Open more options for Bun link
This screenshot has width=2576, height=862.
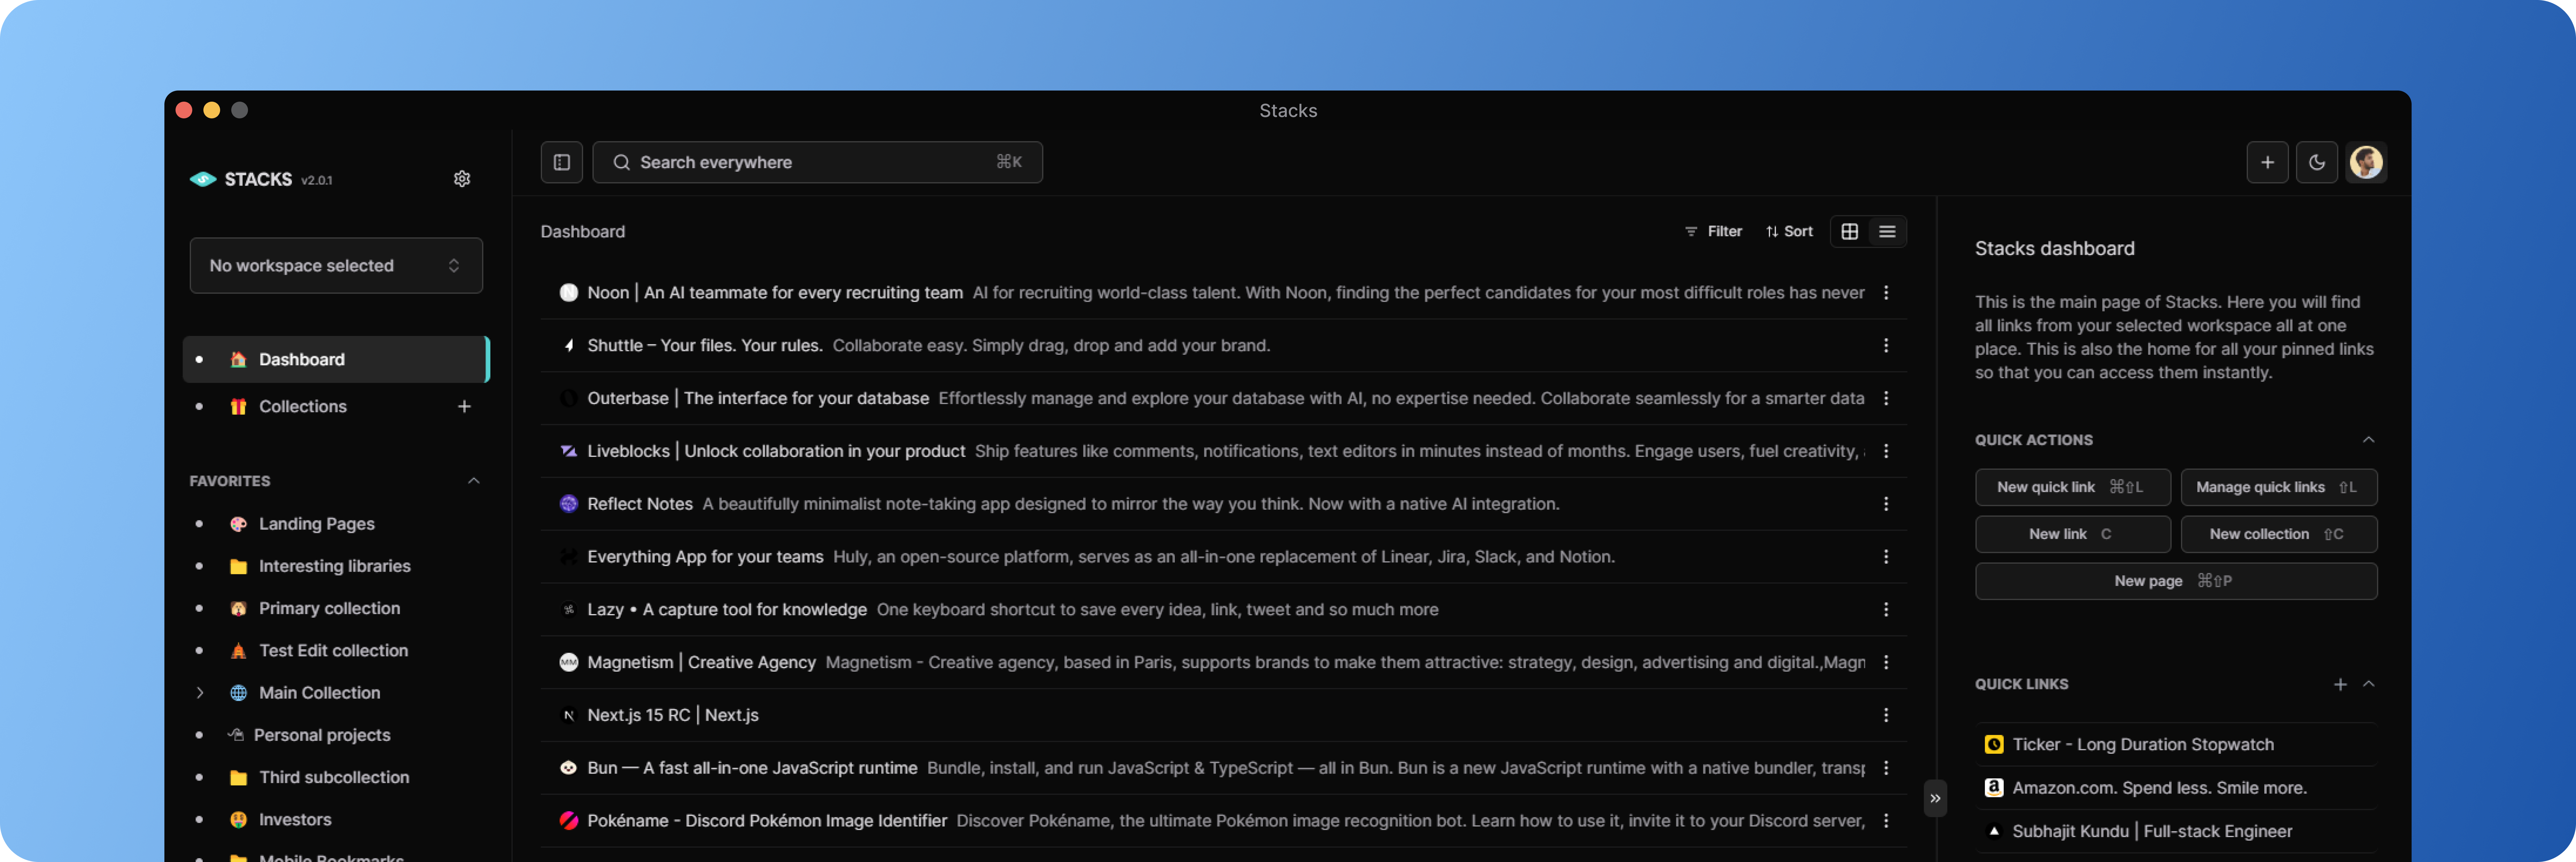(1886, 768)
